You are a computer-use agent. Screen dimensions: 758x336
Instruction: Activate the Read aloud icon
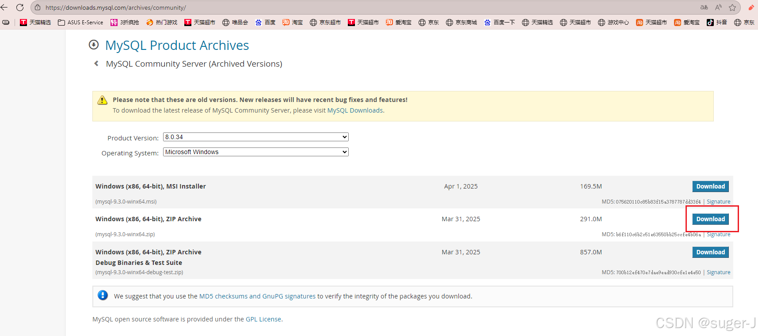pyautogui.click(x=718, y=8)
